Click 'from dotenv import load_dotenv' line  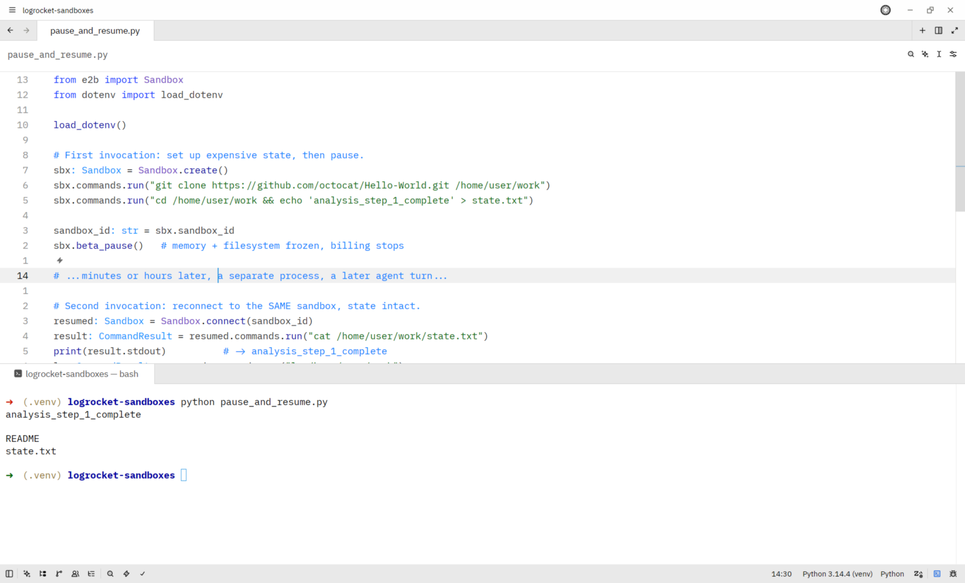(138, 95)
